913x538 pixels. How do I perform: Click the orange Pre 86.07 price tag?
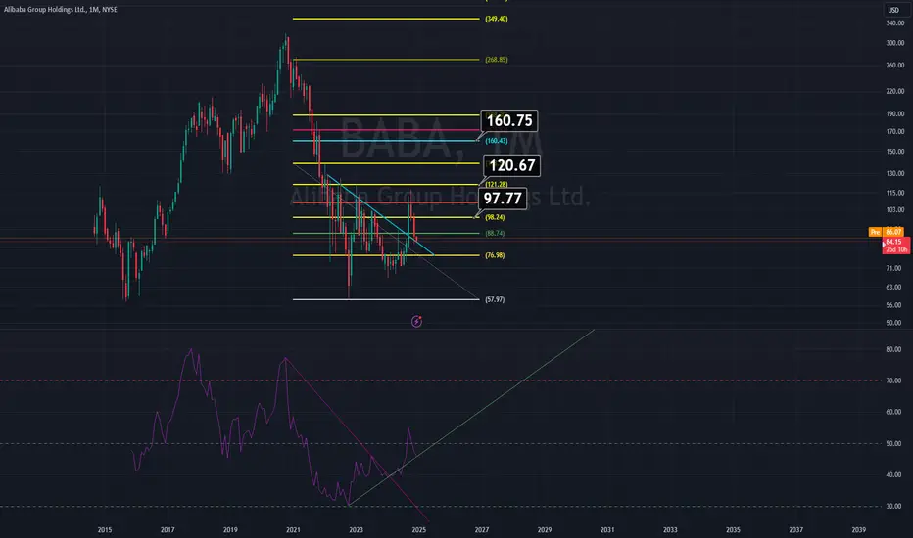tap(886, 232)
